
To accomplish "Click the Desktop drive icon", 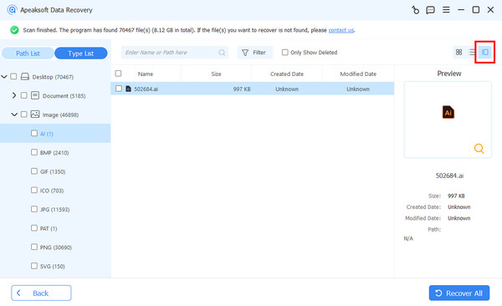I will pyautogui.click(x=24, y=77).
